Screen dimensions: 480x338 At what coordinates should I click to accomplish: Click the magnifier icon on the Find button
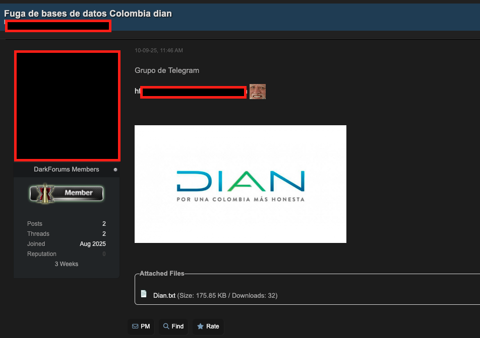click(x=166, y=326)
